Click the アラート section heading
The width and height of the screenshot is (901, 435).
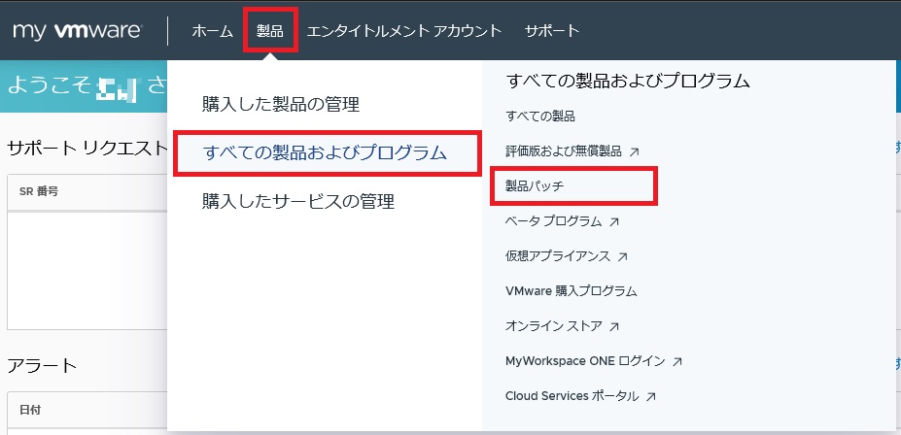point(42,365)
